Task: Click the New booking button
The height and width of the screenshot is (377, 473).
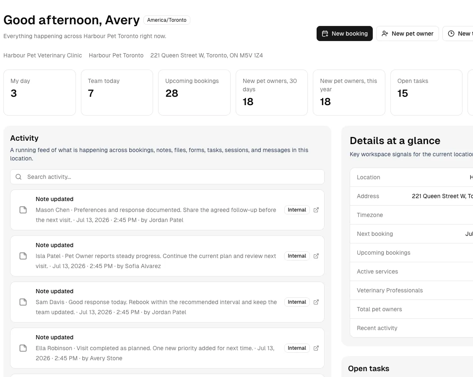Action: coord(345,34)
